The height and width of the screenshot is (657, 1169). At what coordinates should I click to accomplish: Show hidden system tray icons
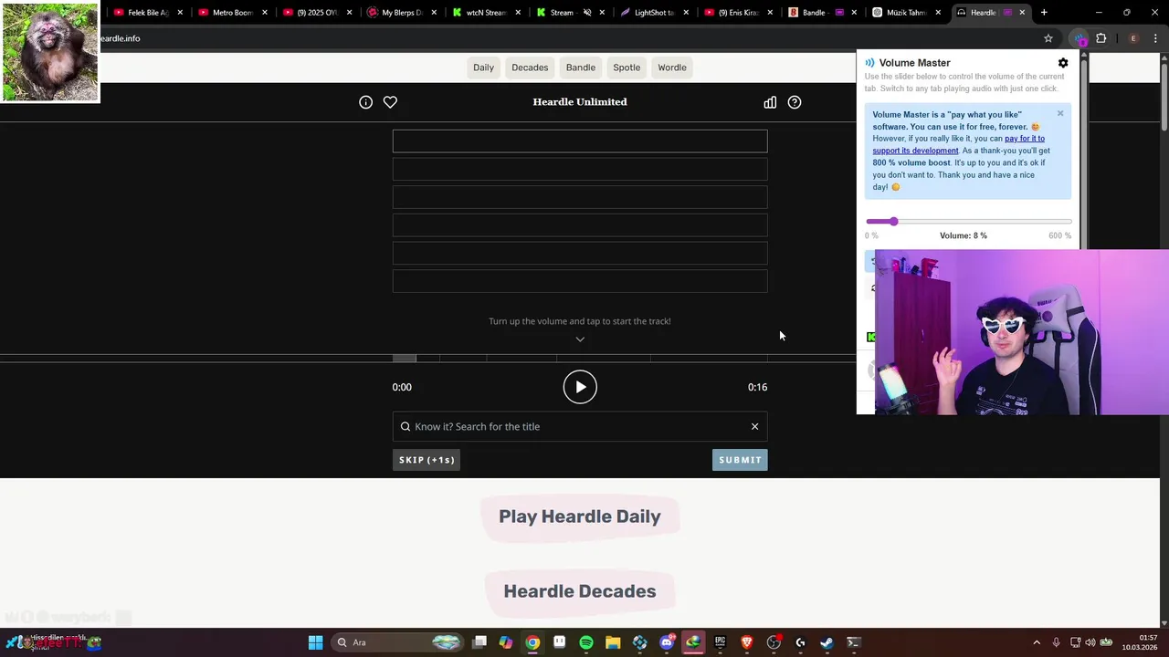click(x=1037, y=642)
